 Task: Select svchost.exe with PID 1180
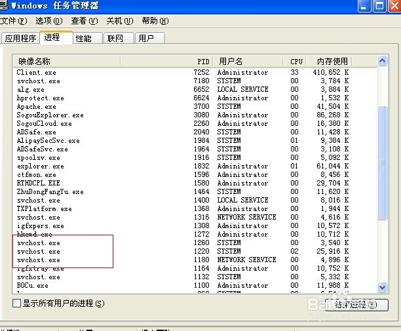(x=195, y=260)
